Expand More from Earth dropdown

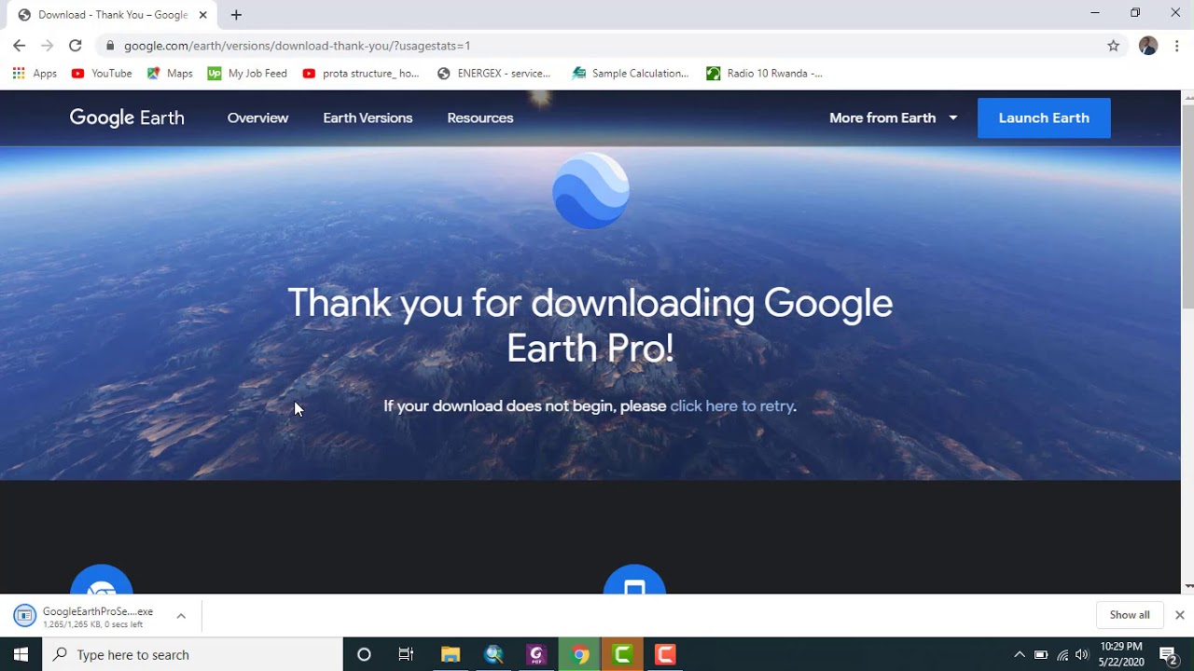coord(893,118)
